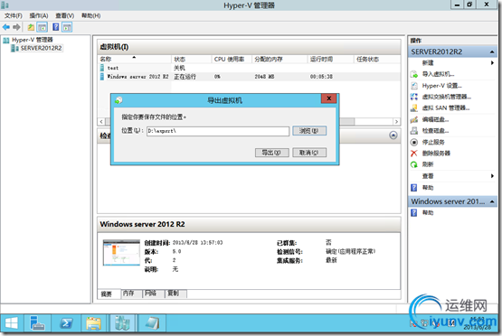Screen dimensions: 502x336
Task: Click the 导入虚拟机 import icon
Action: tap(414, 74)
